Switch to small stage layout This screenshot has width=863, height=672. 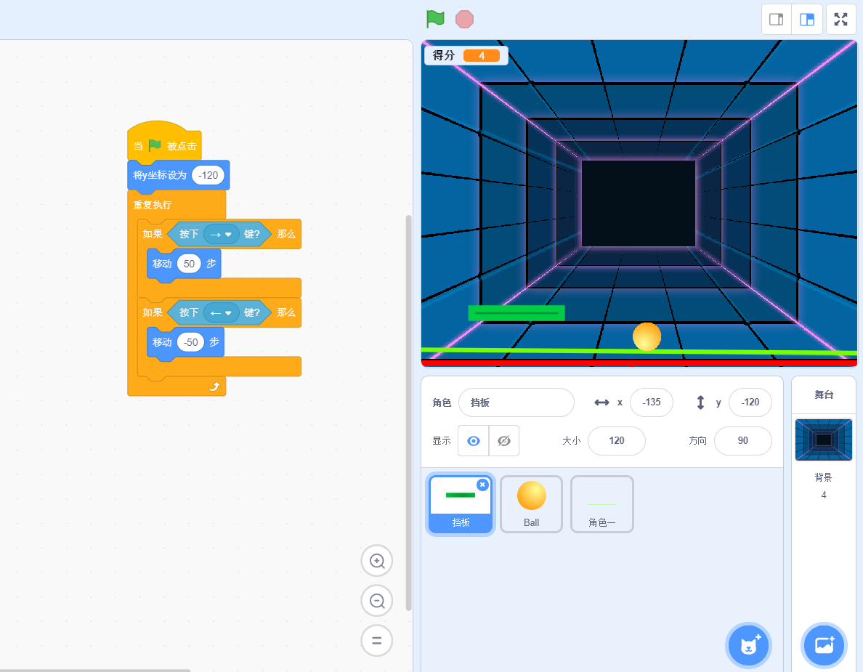[776, 20]
